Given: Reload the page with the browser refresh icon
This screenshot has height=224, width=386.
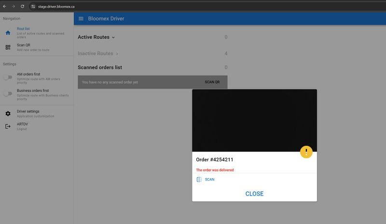Looking at the screenshot, I should (x=22, y=6).
